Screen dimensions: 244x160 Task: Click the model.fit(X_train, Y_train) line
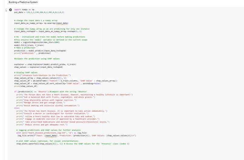pyautogui.click(x=29, y=45)
